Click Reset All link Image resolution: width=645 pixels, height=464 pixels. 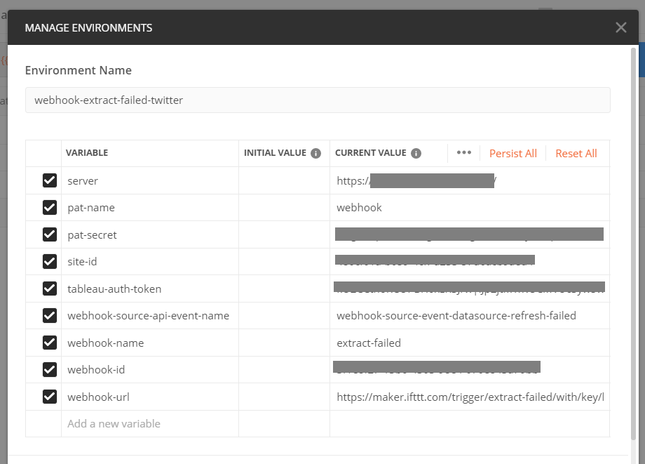tap(576, 153)
